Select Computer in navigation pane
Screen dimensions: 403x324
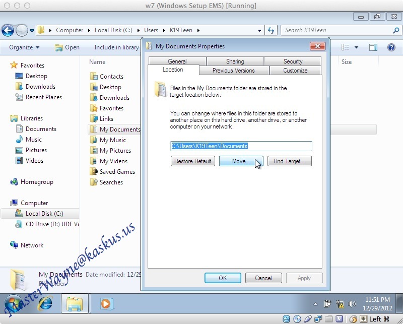coord(29,203)
